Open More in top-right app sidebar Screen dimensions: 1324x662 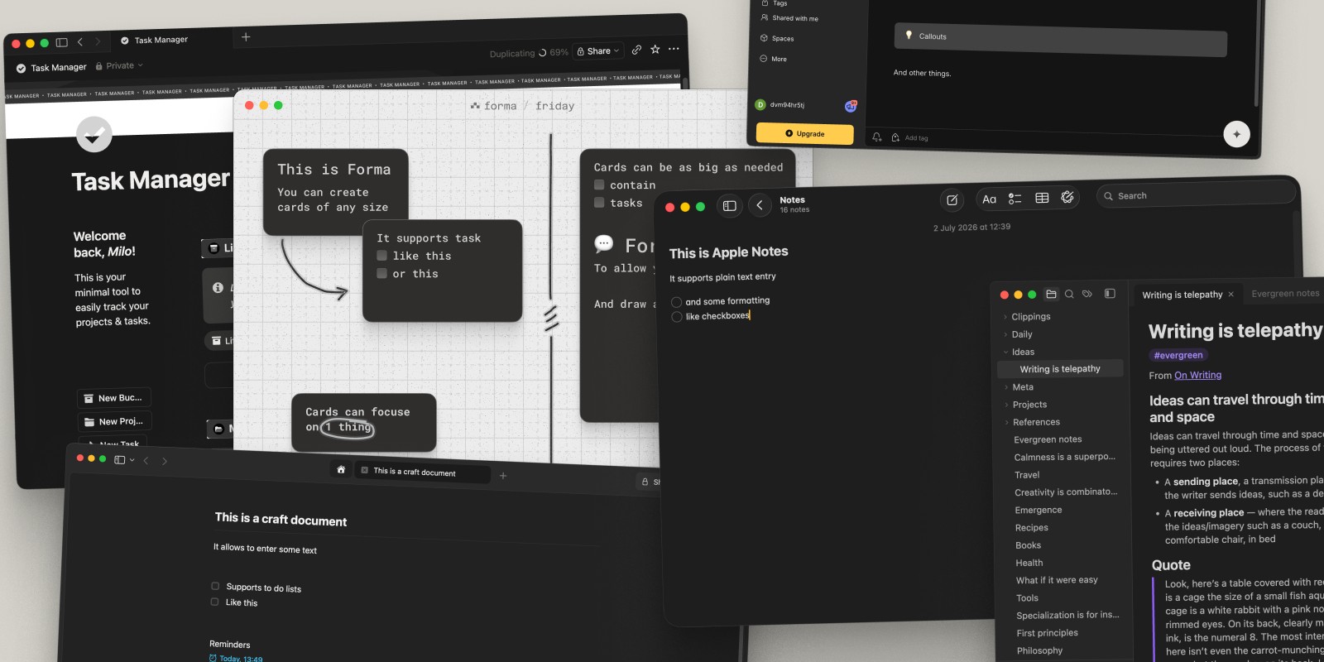tap(773, 59)
